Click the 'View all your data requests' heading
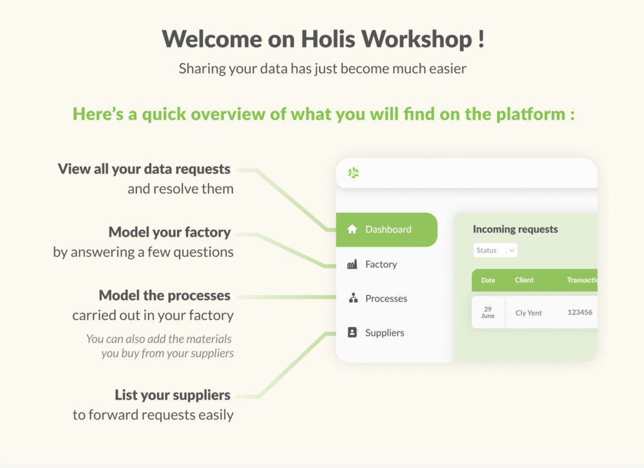The height and width of the screenshot is (468, 644). point(144,169)
